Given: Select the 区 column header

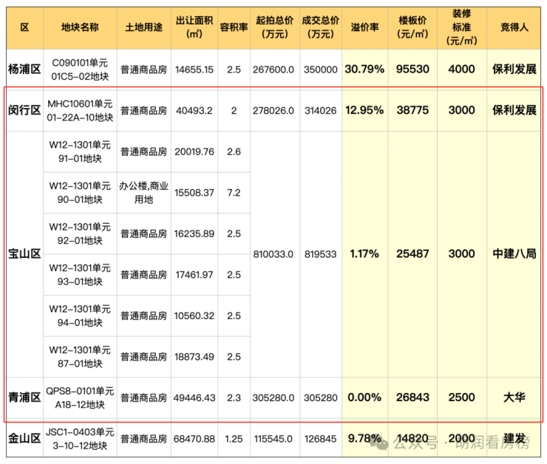Looking at the screenshot, I should click(24, 27).
